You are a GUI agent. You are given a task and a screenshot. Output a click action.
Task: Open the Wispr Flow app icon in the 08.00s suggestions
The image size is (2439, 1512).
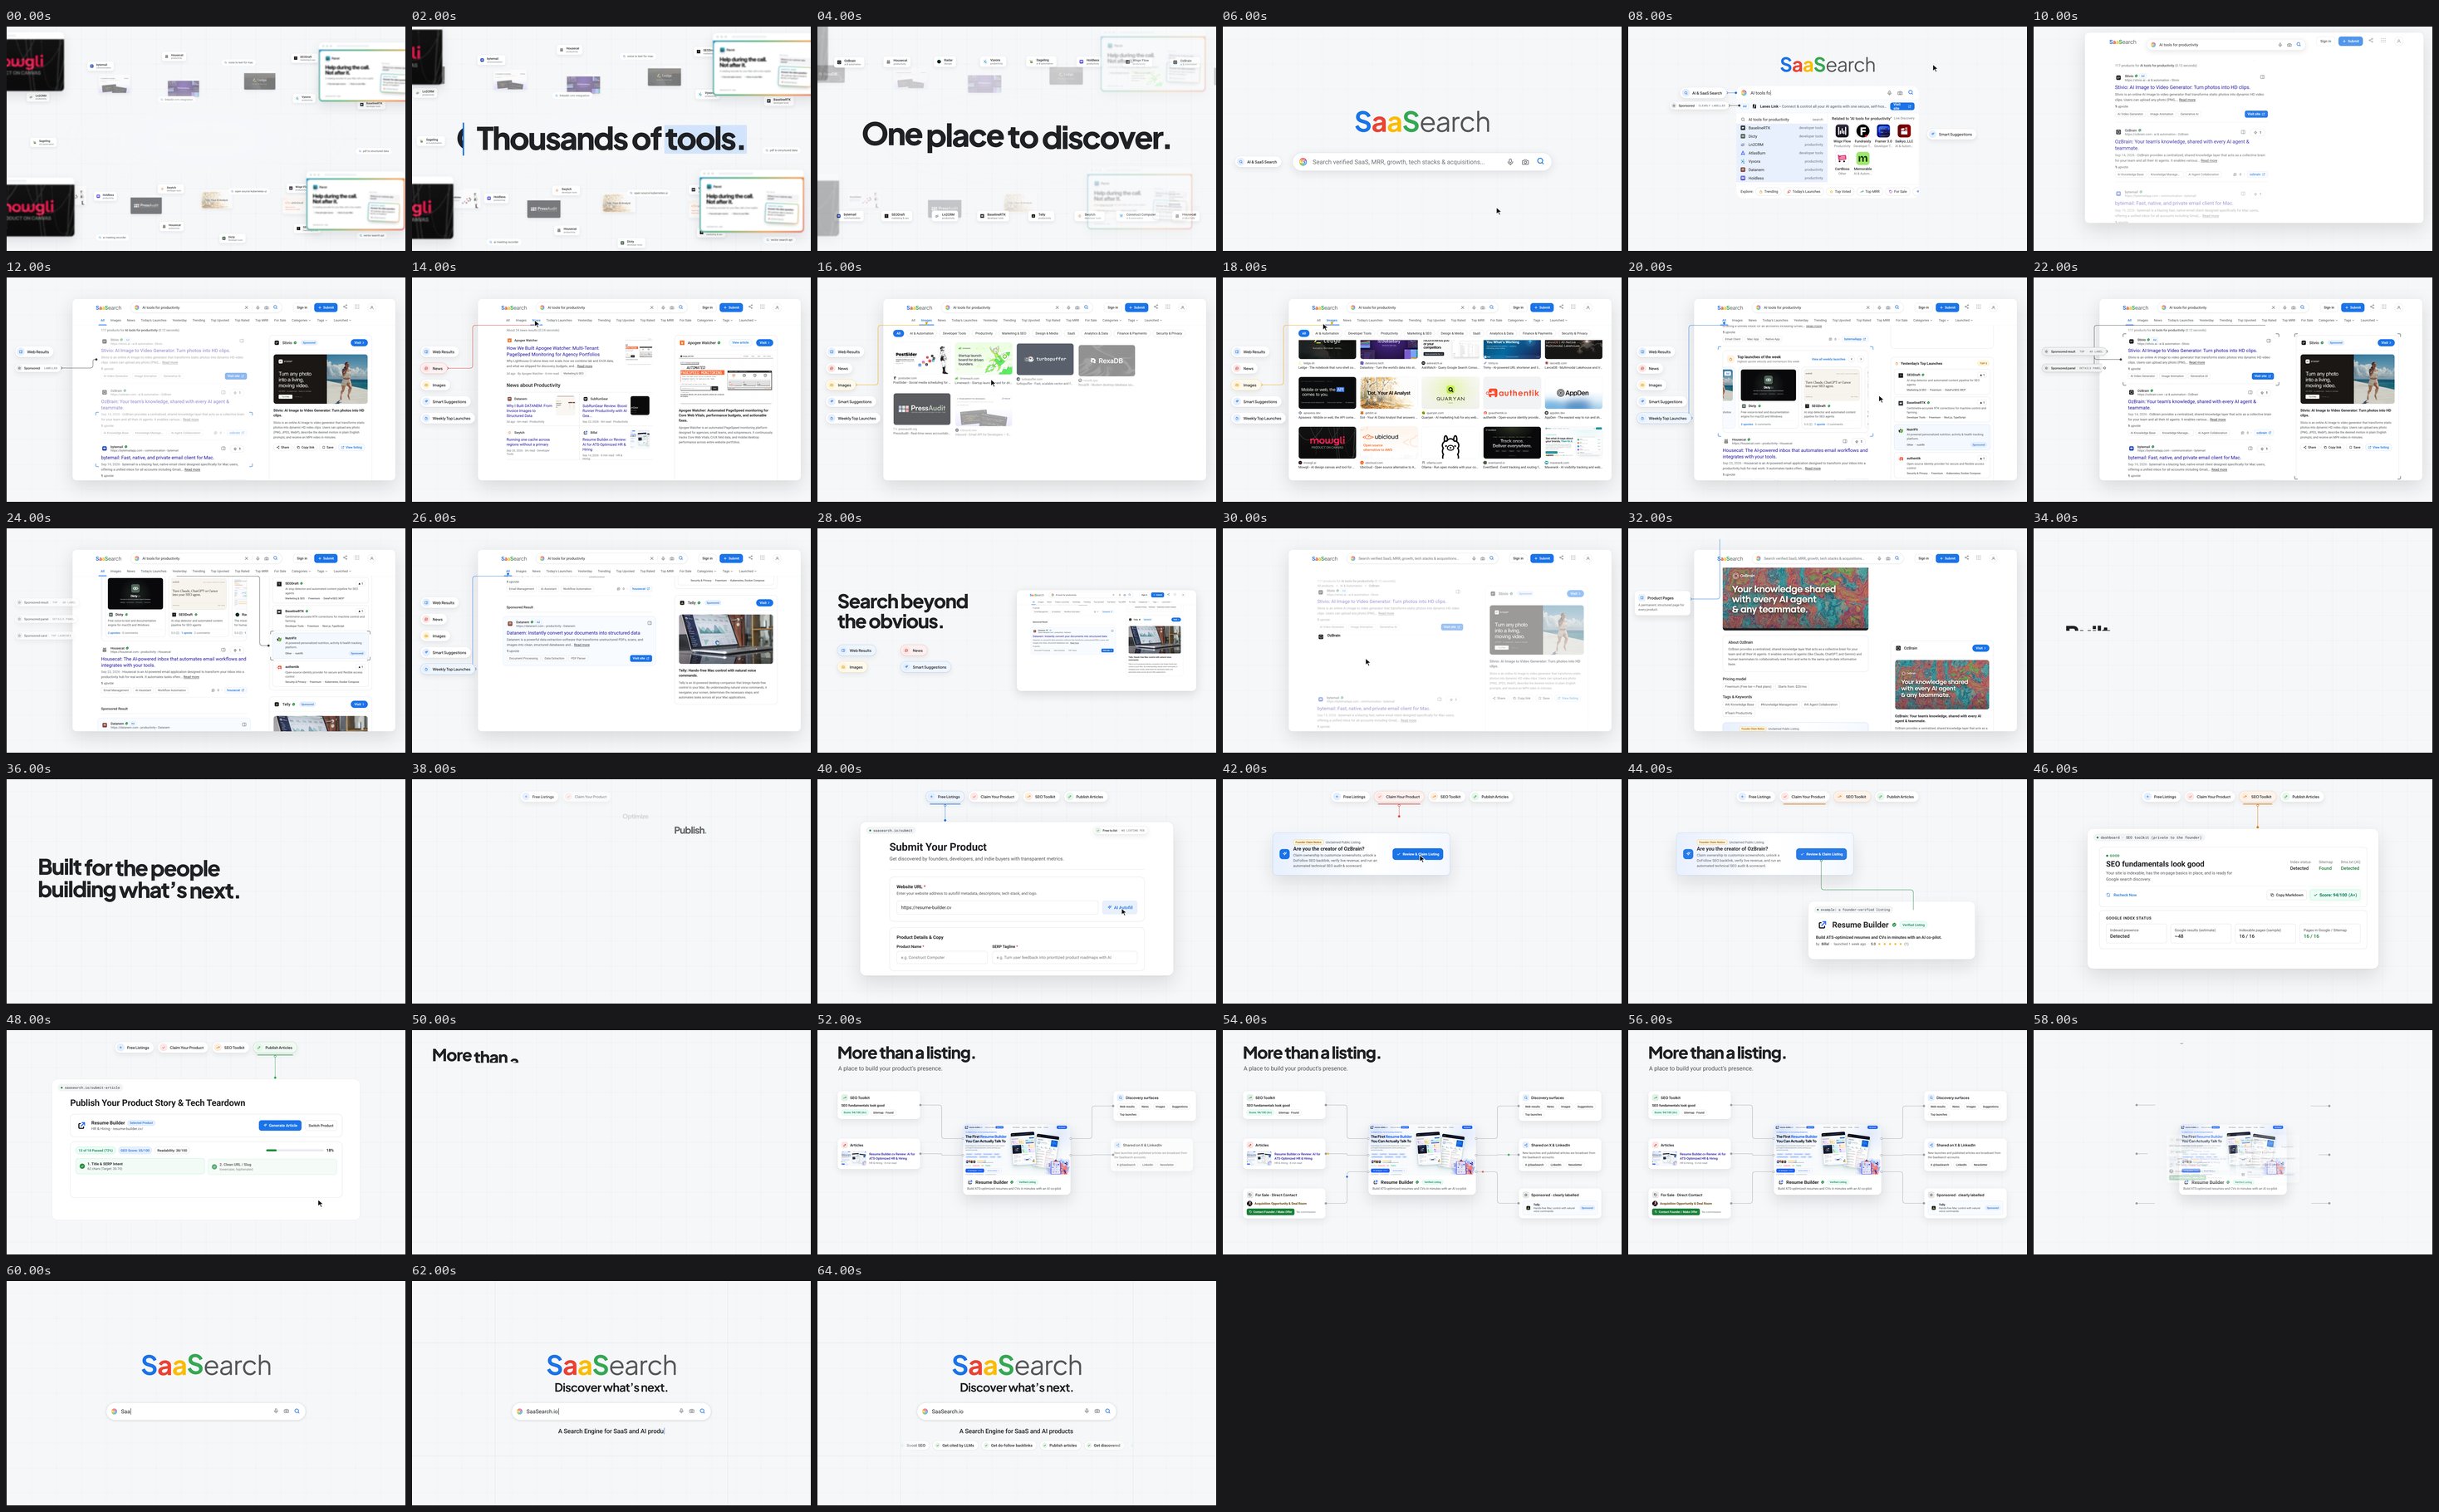click(1842, 131)
